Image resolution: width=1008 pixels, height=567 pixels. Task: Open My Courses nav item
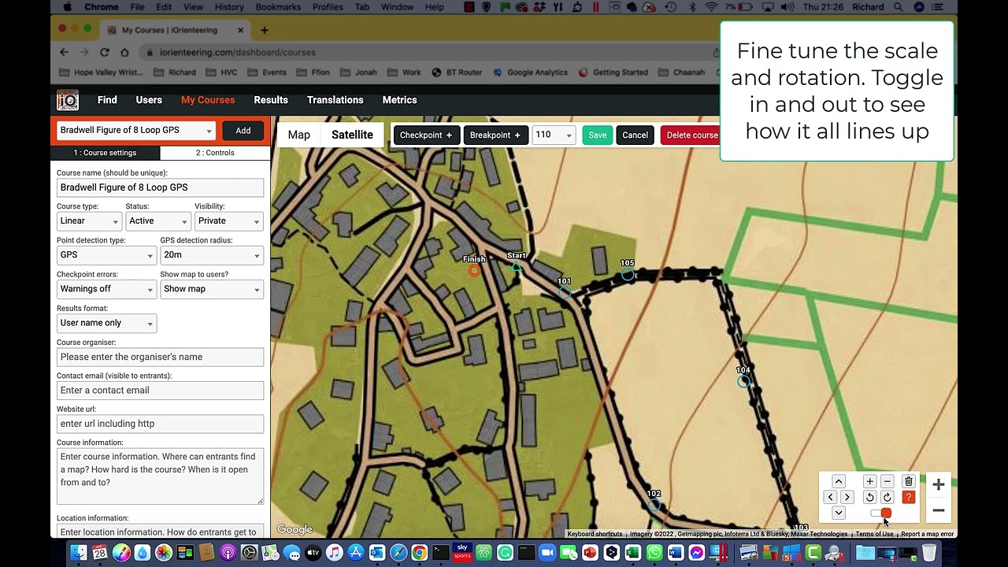pyautogui.click(x=208, y=100)
